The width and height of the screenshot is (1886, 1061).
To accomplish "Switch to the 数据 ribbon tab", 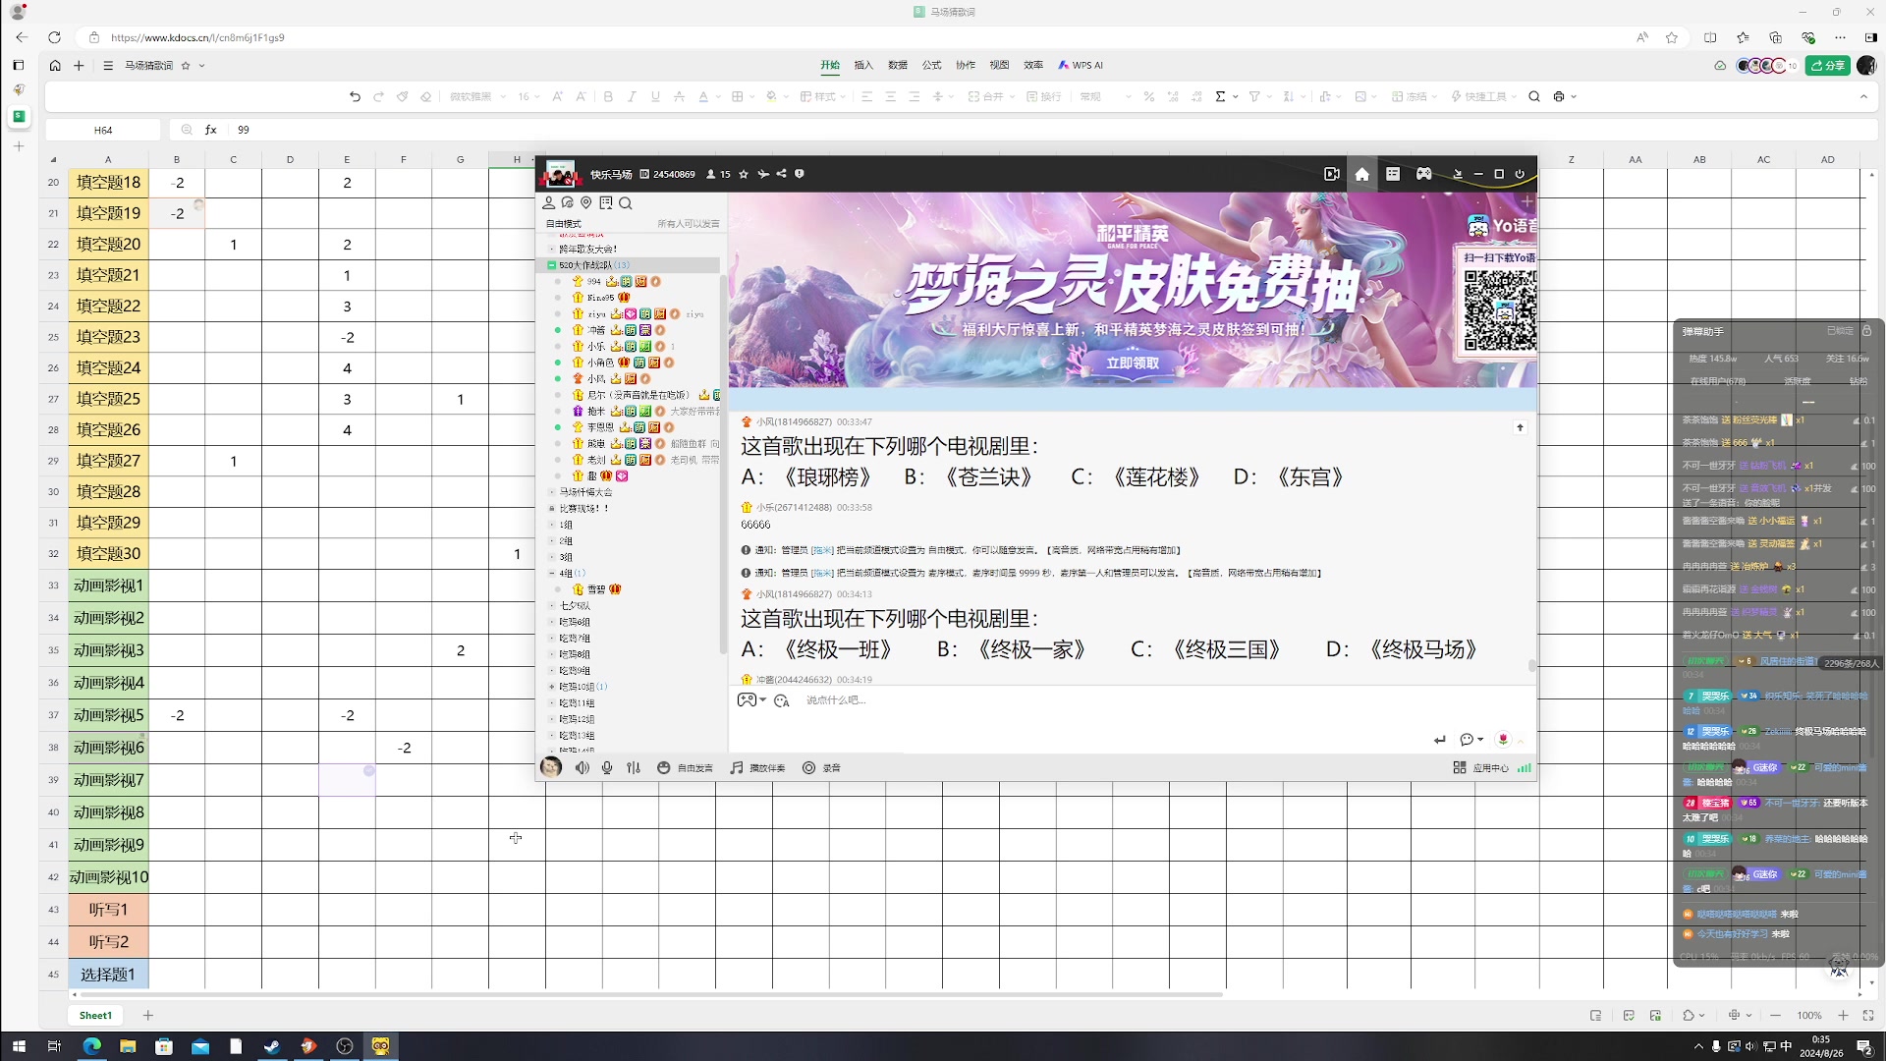I will point(898,65).
